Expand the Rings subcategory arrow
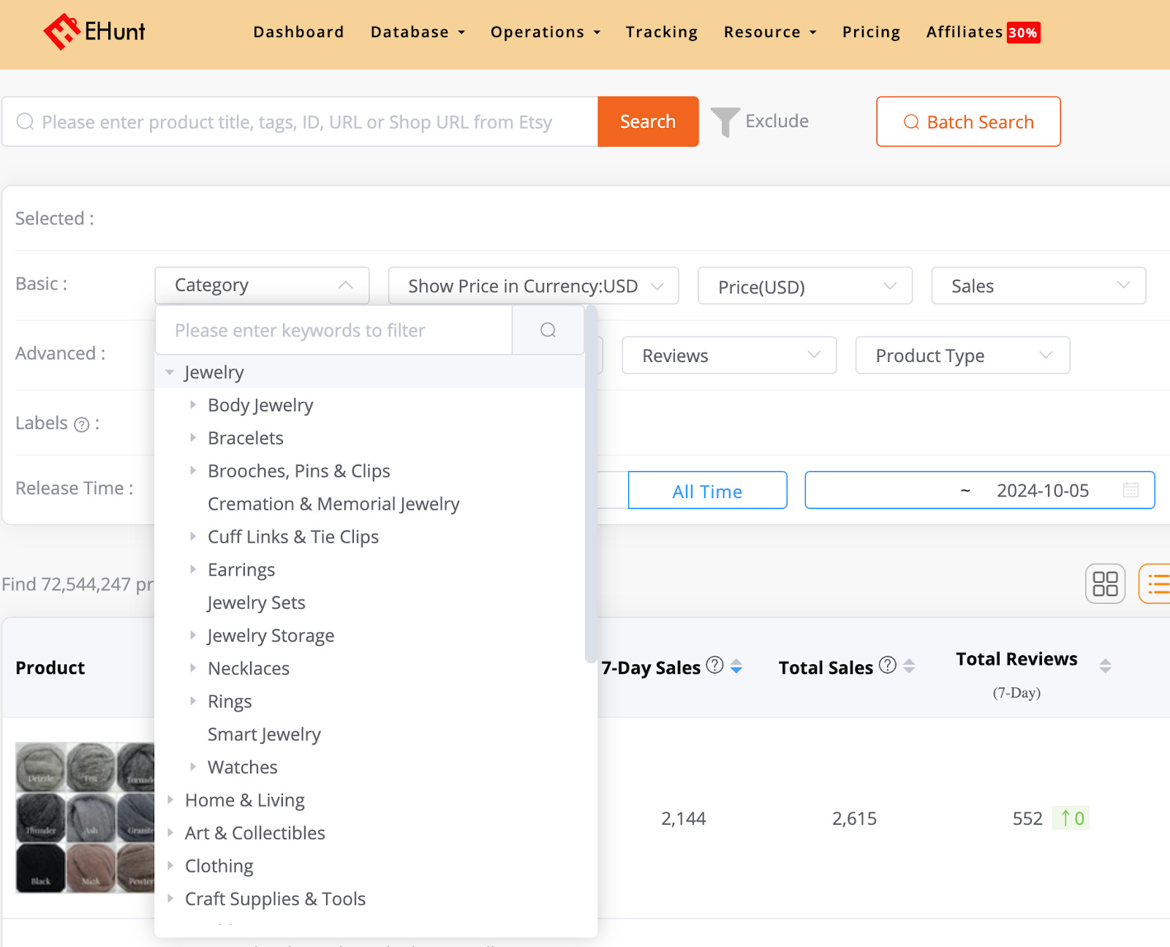The height and width of the screenshot is (947, 1170). tap(193, 701)
